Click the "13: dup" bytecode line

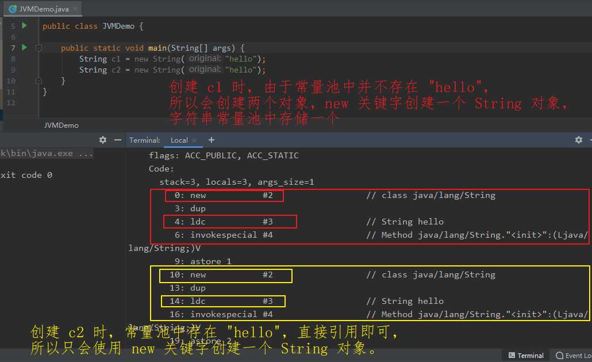187,288
